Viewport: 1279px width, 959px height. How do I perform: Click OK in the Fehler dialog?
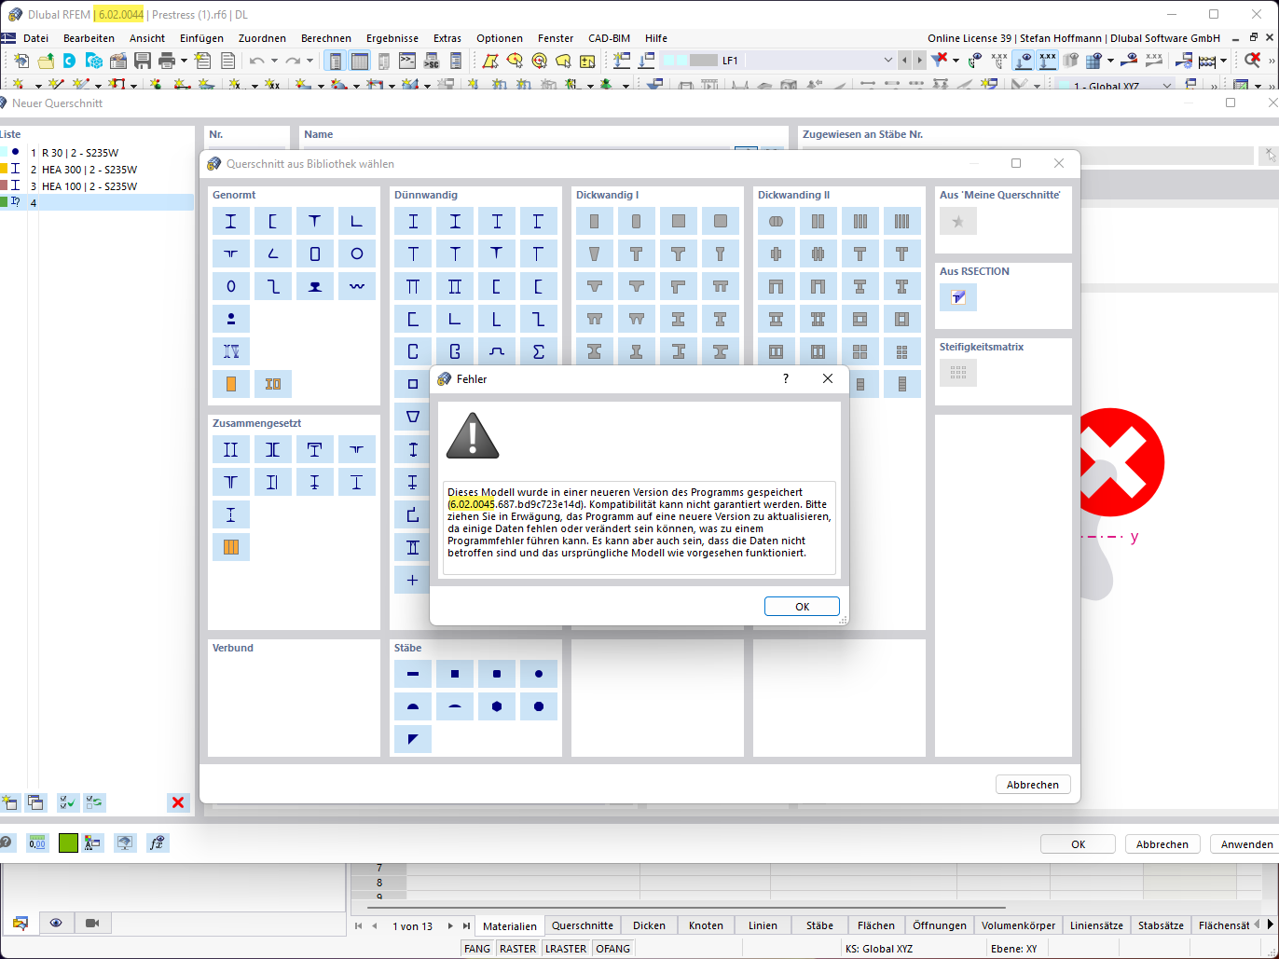click(x=802, y=607)
